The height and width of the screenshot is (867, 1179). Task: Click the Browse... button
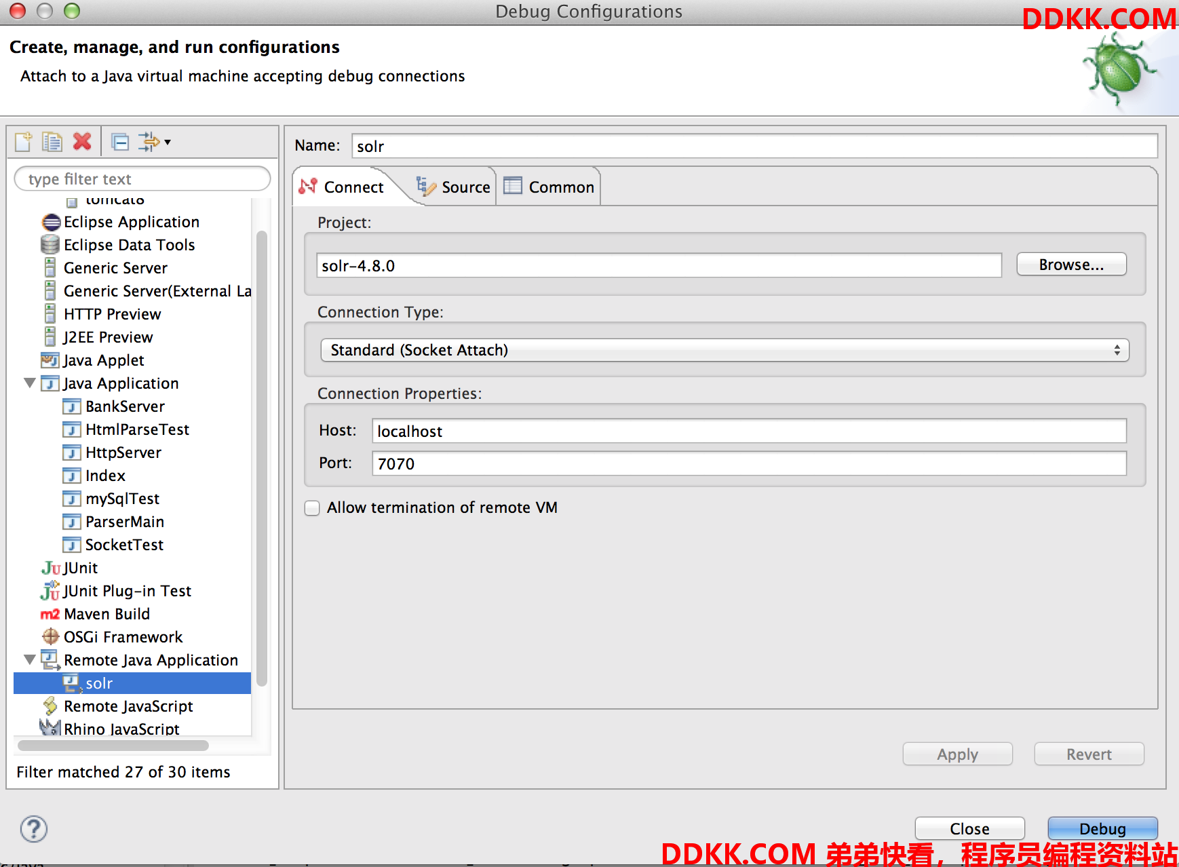[x=1071, y=265]
